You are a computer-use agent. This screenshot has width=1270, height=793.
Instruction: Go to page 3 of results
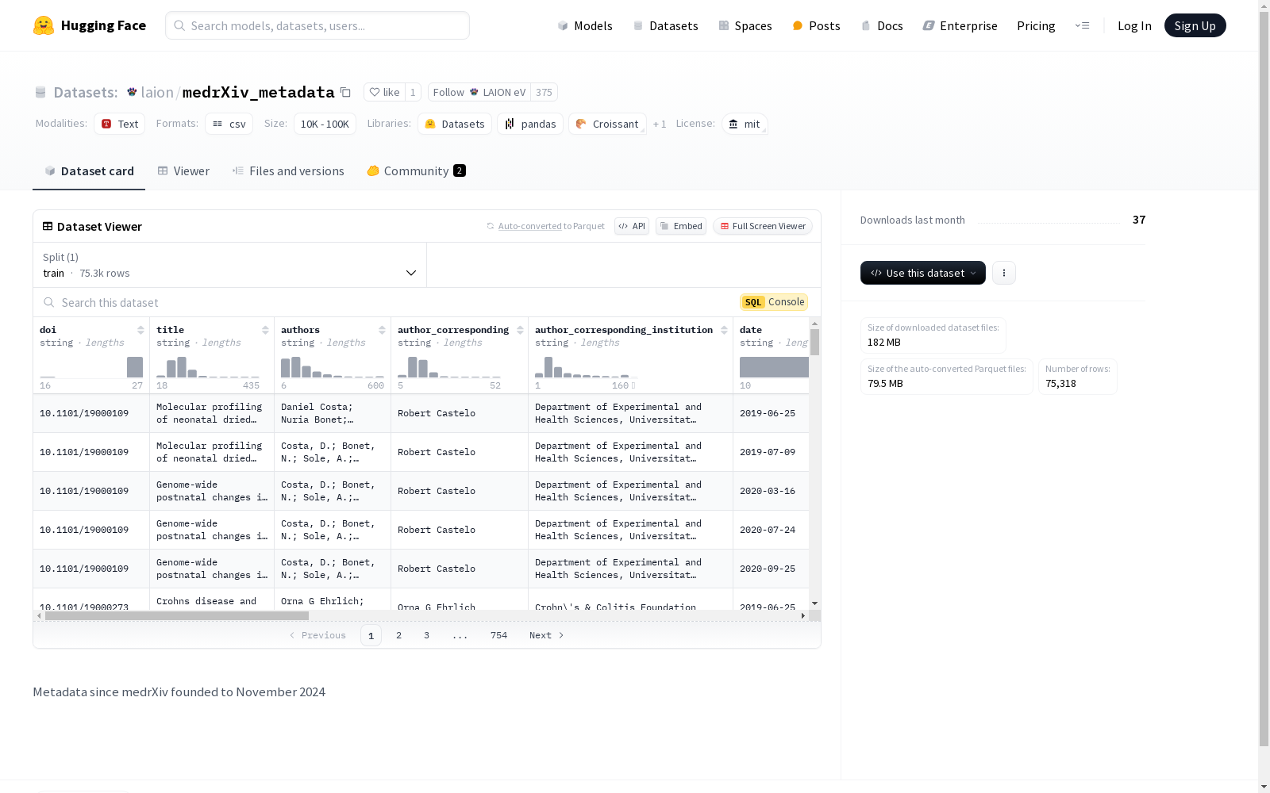click(426, 635)
